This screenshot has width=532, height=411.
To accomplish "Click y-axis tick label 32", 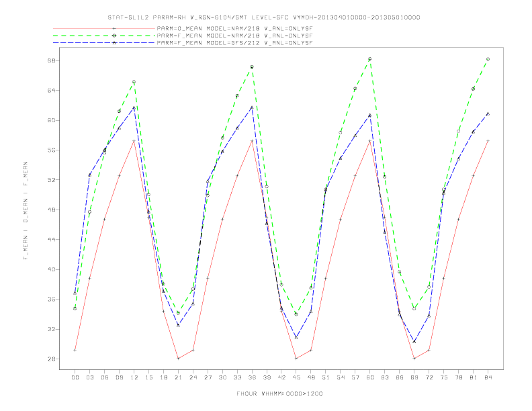I will pyautogui.click(x=53, y=329).
